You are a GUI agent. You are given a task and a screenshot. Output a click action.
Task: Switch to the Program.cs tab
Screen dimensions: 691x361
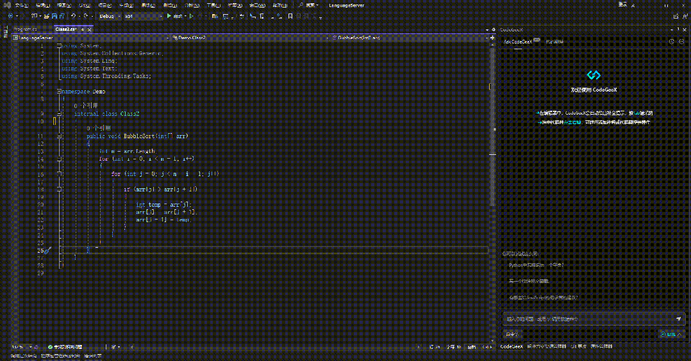tap(26, 29)
